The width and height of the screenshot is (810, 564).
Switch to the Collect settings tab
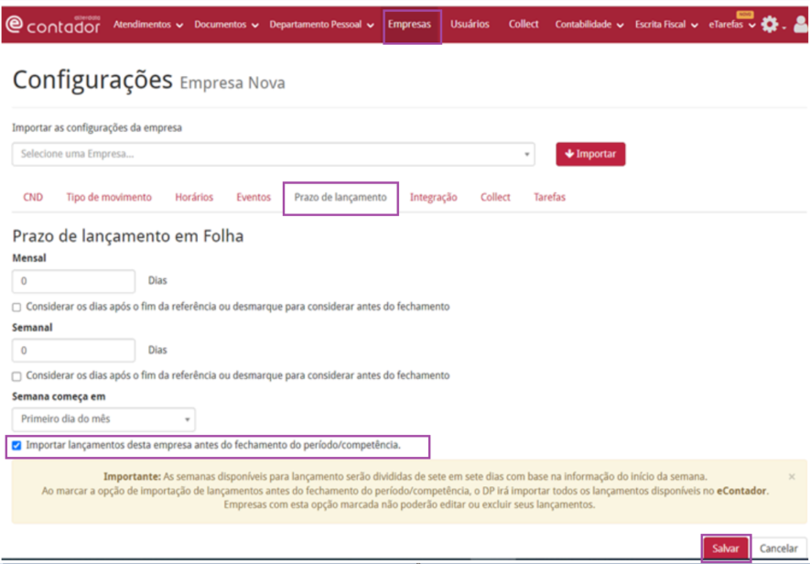[495, 197]
